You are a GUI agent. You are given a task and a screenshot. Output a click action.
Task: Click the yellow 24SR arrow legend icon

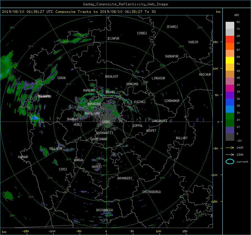(230, 148)
